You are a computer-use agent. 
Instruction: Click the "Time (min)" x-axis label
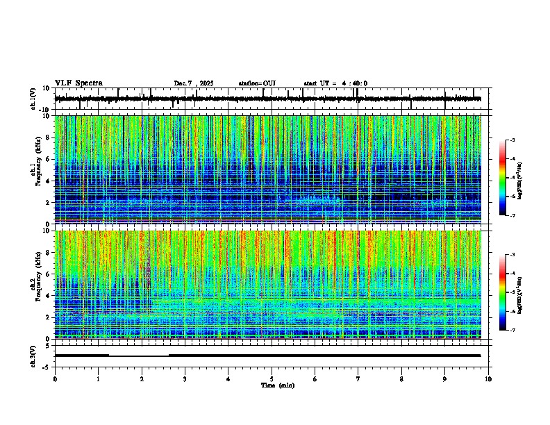pyautogui.click(x=278, y=385)
